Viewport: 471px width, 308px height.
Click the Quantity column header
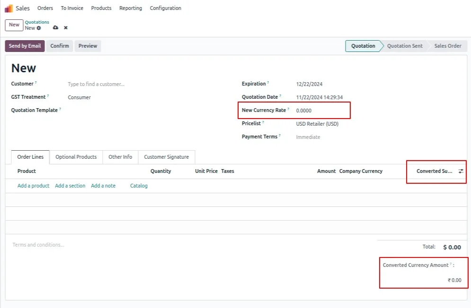160,171
